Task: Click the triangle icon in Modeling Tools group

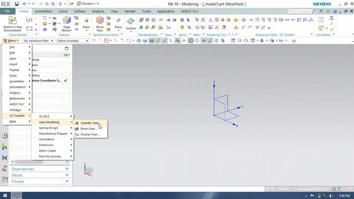Action: [210, 20]
